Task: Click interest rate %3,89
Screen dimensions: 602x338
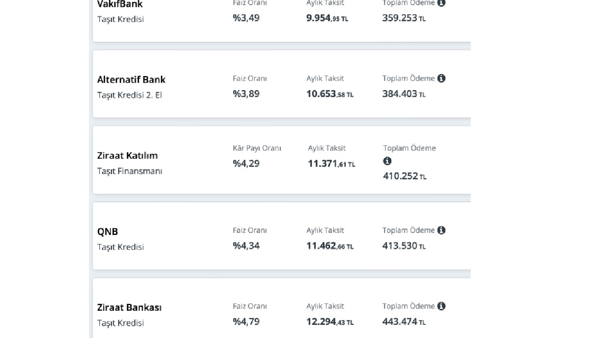Action: click(x=246, y=93)
